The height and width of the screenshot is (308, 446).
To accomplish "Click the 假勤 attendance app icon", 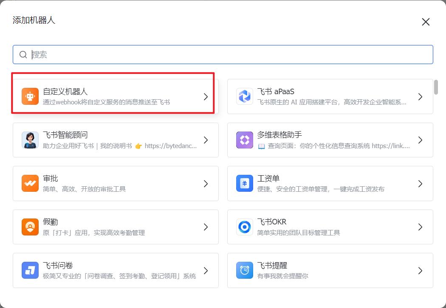I will pyautogui.click(x=30, y=227).
